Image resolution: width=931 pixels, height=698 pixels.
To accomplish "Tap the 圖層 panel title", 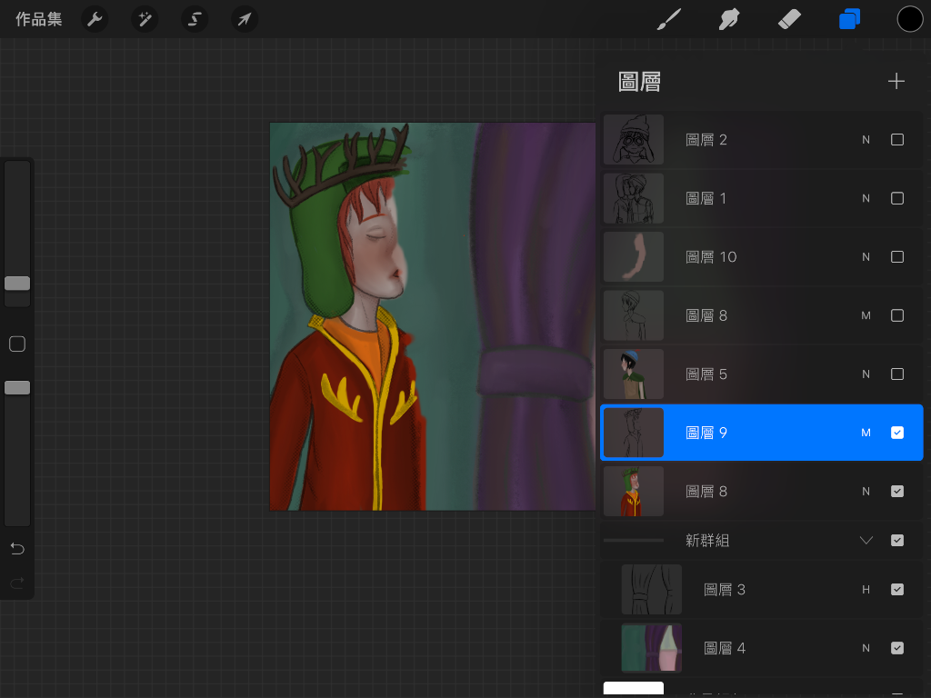I will [x=639, y=82].
